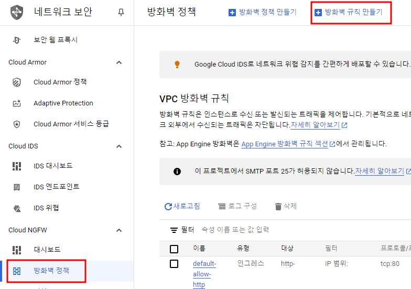Click the Network Security shield logo icon

[17, 12]
